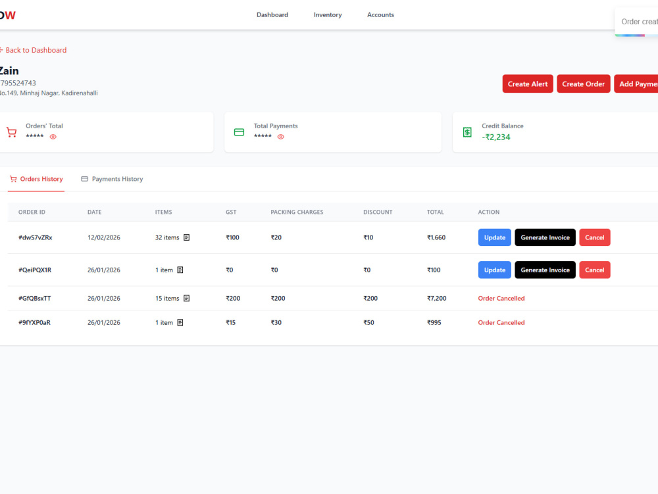Click Order Cancelled status for #9fYXP0aR
Screen dimensions: 658x494
(501, 322)
